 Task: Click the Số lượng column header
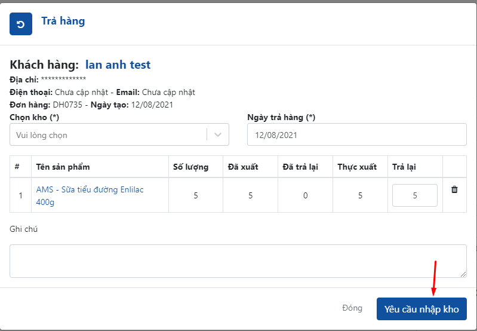coord(190,167)
